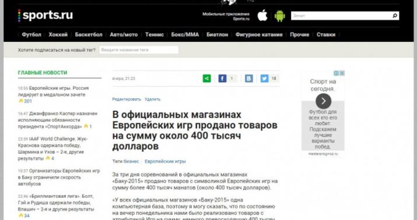Open the Биатлон menu
The width and height of the screenshot is (417, 220).
coord(218,34)
